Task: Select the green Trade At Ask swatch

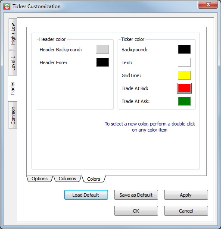Action: [x=184, y=101]
